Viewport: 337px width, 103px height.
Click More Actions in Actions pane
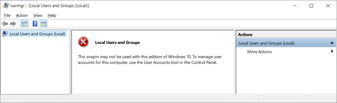pos(259,52)
